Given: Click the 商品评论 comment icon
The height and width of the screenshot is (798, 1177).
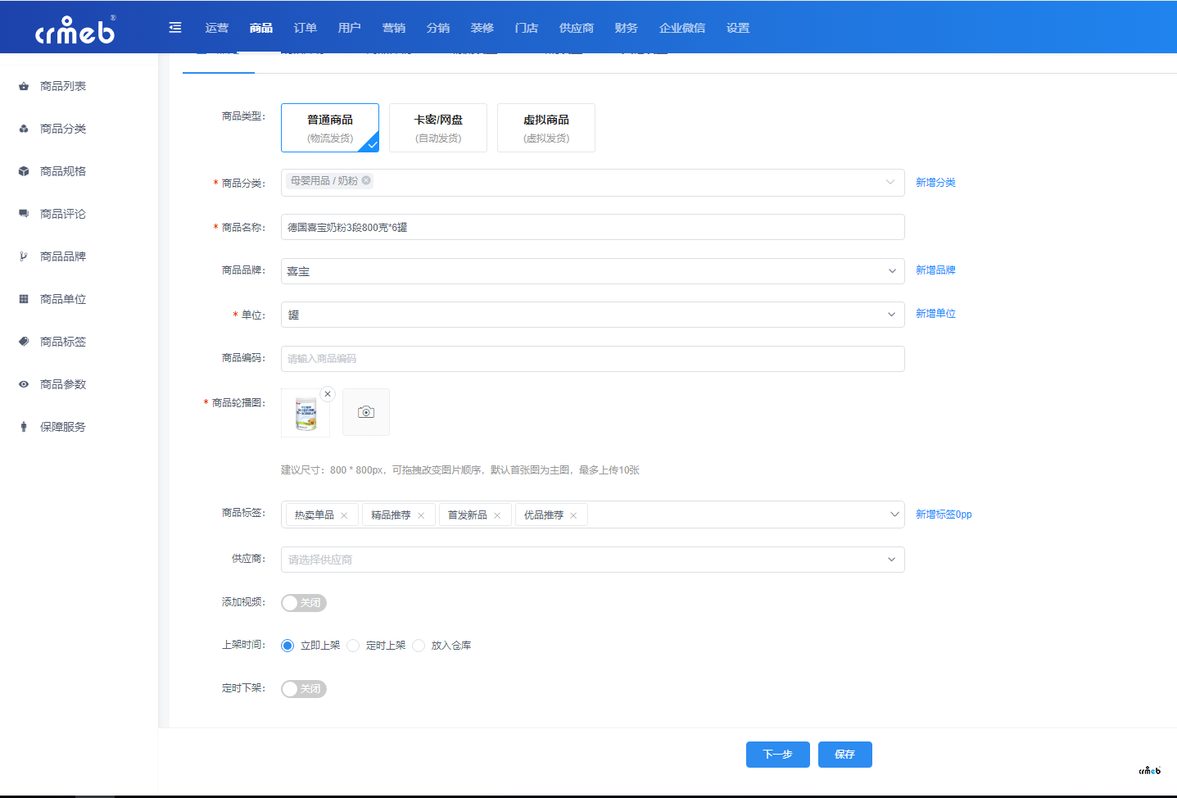Looking at the screenshot, I should coord(24,214).
